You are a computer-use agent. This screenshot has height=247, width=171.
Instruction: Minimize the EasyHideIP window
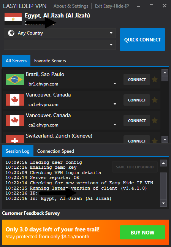pos(138,6)
